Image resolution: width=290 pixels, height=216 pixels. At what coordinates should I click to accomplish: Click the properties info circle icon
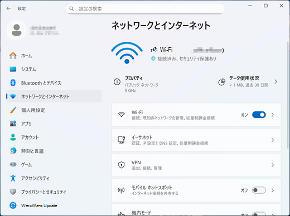117,82
